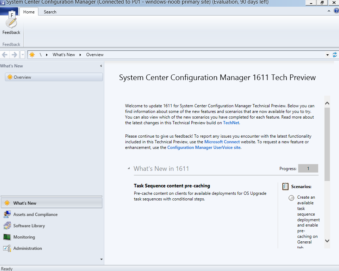The height and width of the screenshot is (271, 339).
Task: Click the System Center Configuration Manager 1611 title
Action: coord(217,77)
